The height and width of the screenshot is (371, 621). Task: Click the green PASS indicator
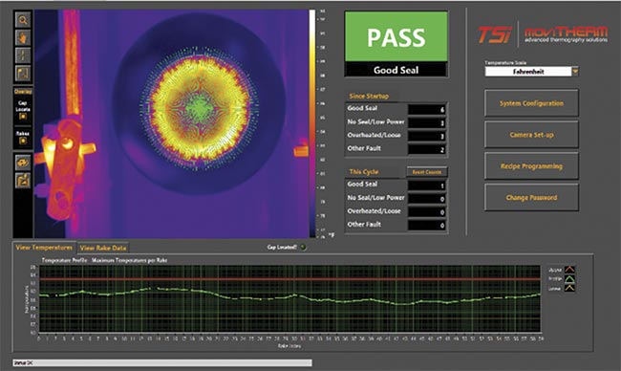(x=396, y=37)
